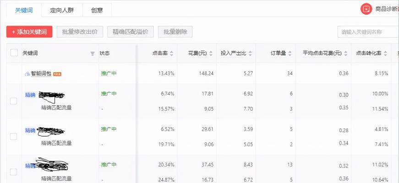The height and width of the screenshot is (183, 399).
Task: Click 精确 tag in the 29.61 spend row
Action: 30,130
